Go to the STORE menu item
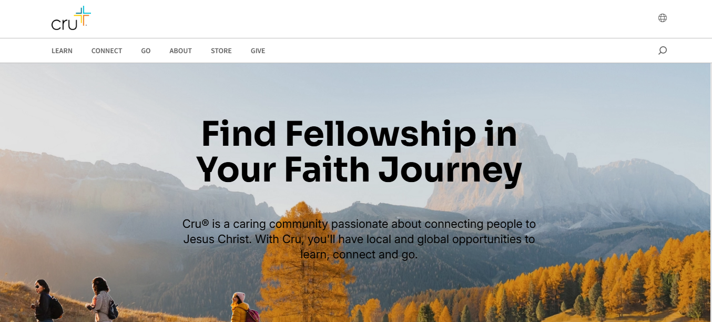The height and width of the screenshot is (322, 712). pos(221,51)
